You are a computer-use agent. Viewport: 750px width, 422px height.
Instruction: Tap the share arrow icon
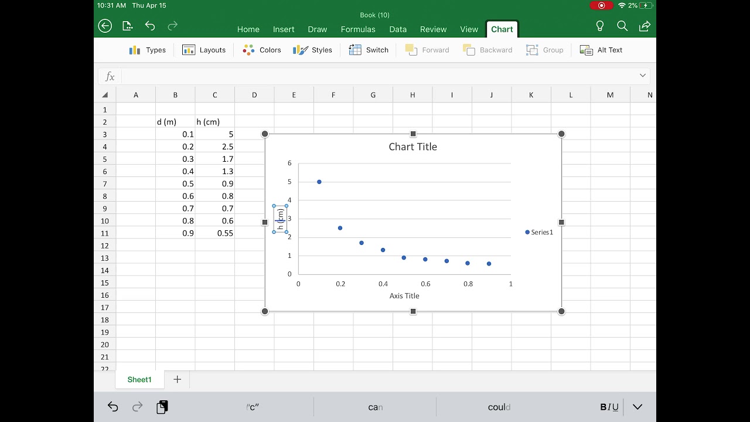coord(645,26)
